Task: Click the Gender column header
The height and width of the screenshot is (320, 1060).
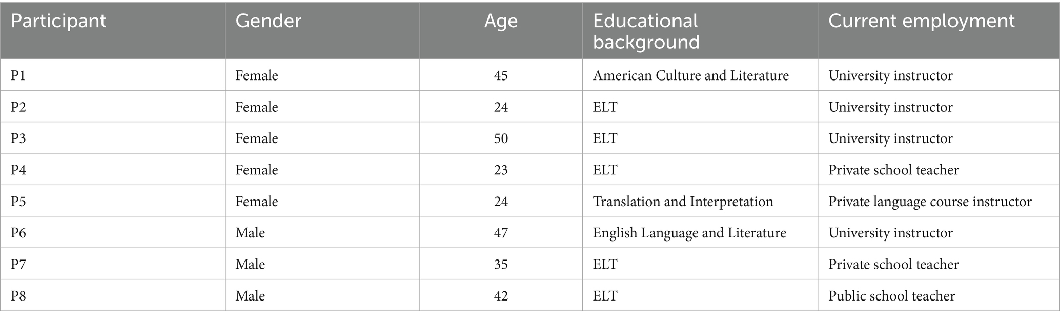Action: 268,21
